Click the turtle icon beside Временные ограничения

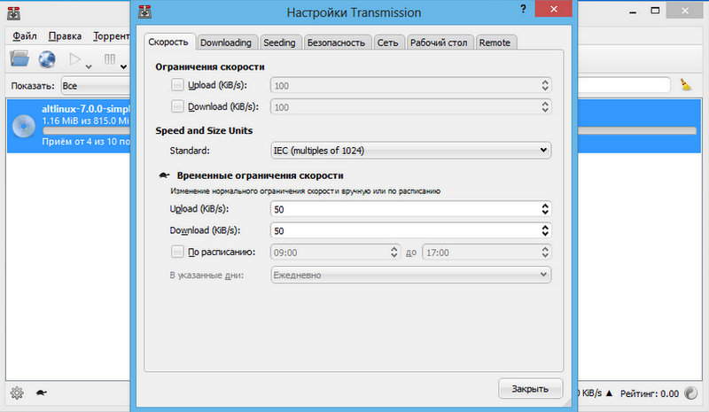click(x=164, y=175)
